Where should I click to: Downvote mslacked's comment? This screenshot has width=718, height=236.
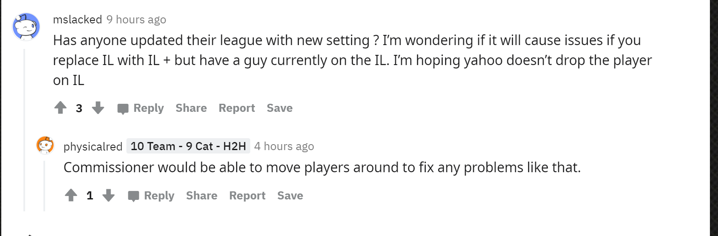click(x=98, y=108)
